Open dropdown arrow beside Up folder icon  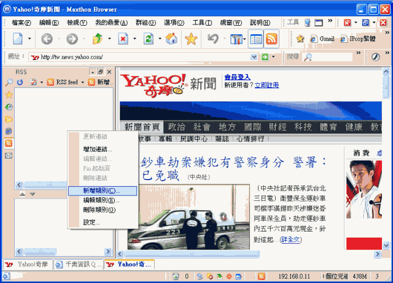(109, 39)
